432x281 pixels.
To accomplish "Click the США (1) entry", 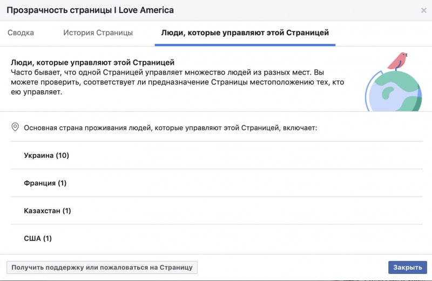I will [x=38, y=238].
